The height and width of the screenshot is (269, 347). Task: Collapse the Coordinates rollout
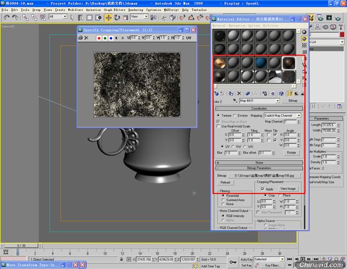click(x=259, y=109)
